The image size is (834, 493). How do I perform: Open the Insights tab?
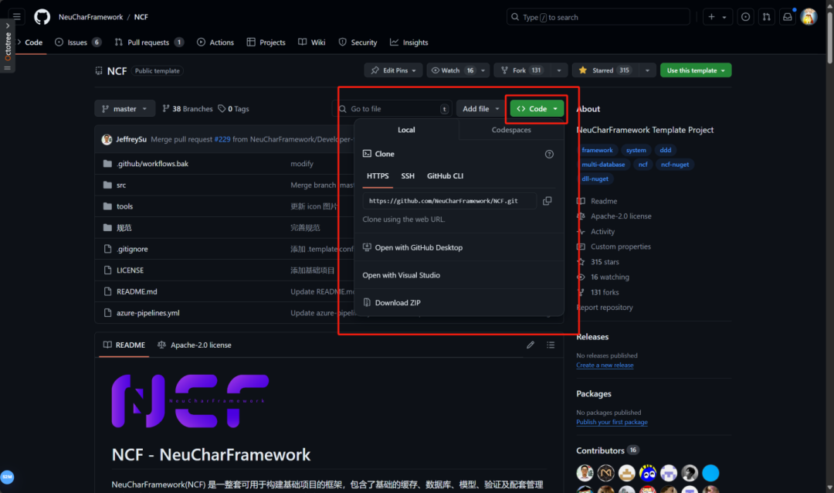pyautogui.click(x=409, y=42)
